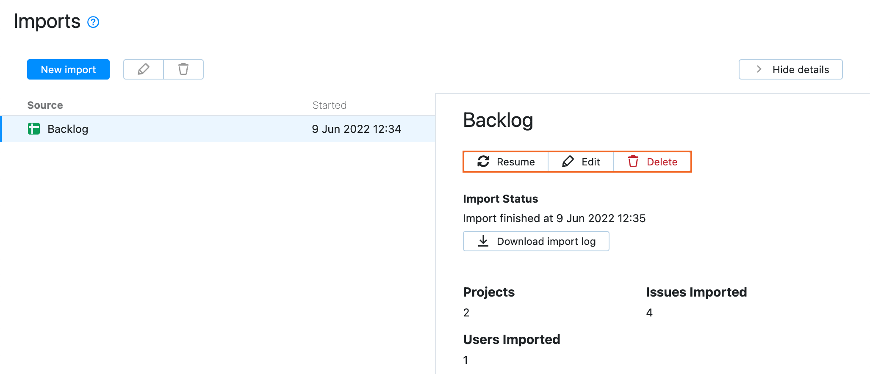Click the Backlog heading in details panel
Viewport: 870px width, 374px height.
coord(498,120)
